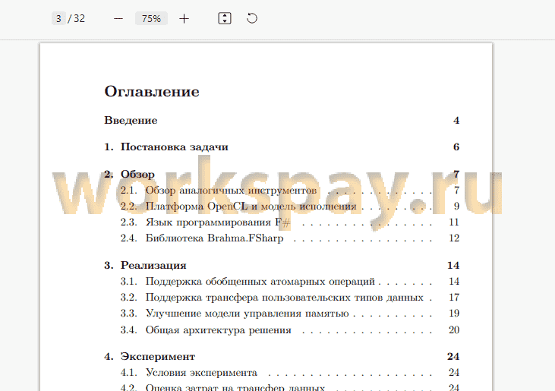Click page number 4 of Введение row
This screenshot has height=391, width=555.
click(x=456, y=120)
